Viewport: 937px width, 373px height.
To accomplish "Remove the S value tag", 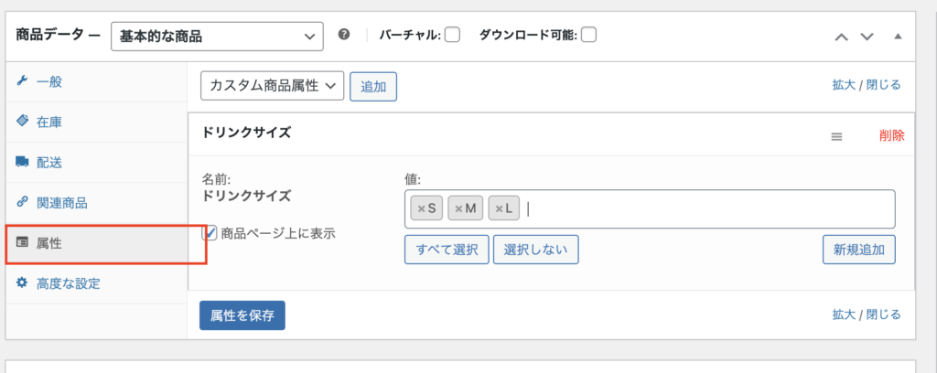I will click(x=421, y=209).
